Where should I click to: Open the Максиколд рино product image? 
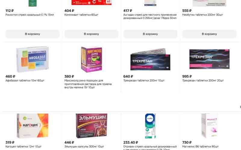point(91,59)
